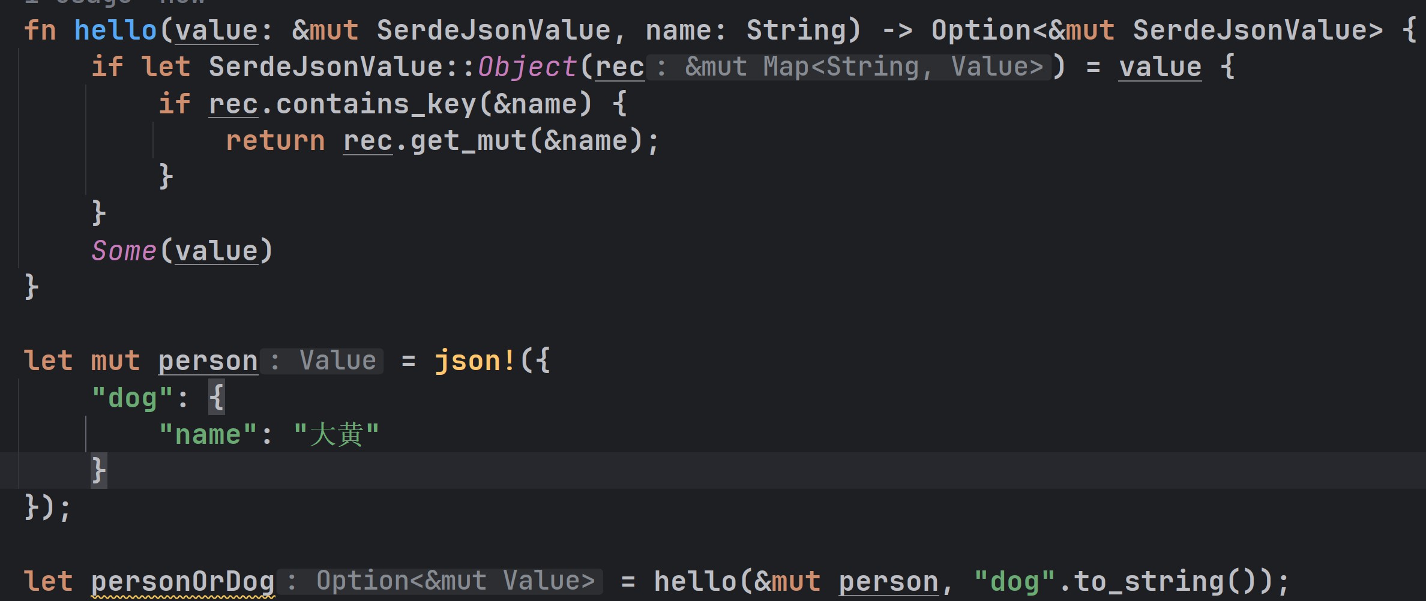Click the personOrDog variable with warning underline
Viewport: 1426px width, 601px height.
[x=183, y=582]
